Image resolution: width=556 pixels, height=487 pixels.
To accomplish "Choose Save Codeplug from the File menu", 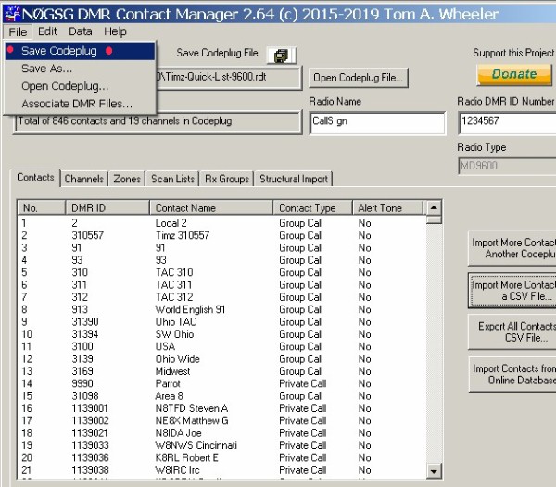I will (x=80, y=51).
